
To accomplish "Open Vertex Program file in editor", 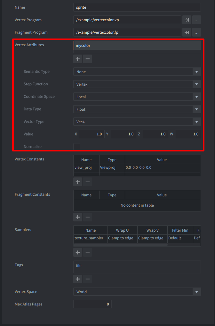I will (187, 20).
